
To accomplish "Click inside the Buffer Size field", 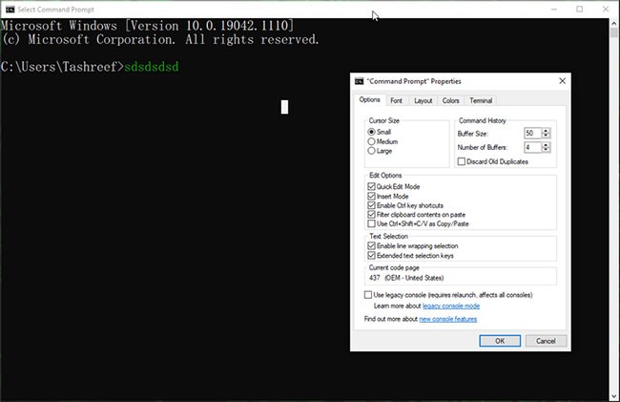I will tap(531, 133).
